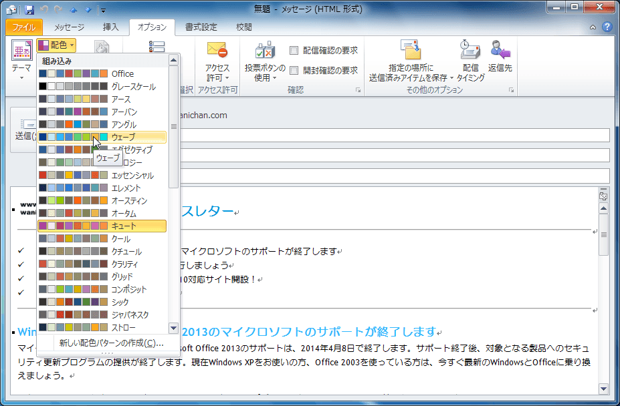Expand the Customize Quick Access Toolbar arrow
620x406 pixels.
tap(102, 10)
